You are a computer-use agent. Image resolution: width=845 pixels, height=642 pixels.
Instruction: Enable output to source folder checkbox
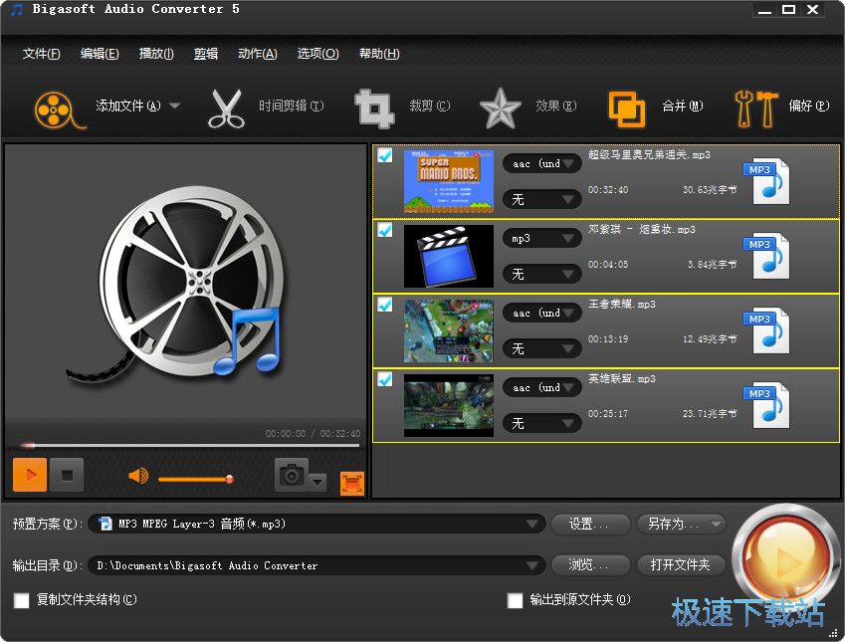(x=515, y=600)
